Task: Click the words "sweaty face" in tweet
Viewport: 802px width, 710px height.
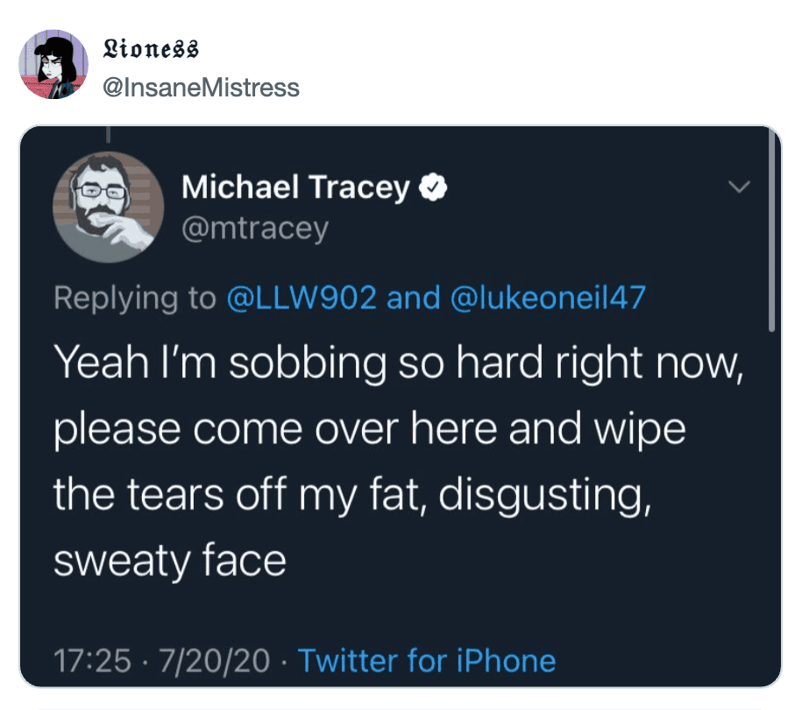Action: pos(170,559)
